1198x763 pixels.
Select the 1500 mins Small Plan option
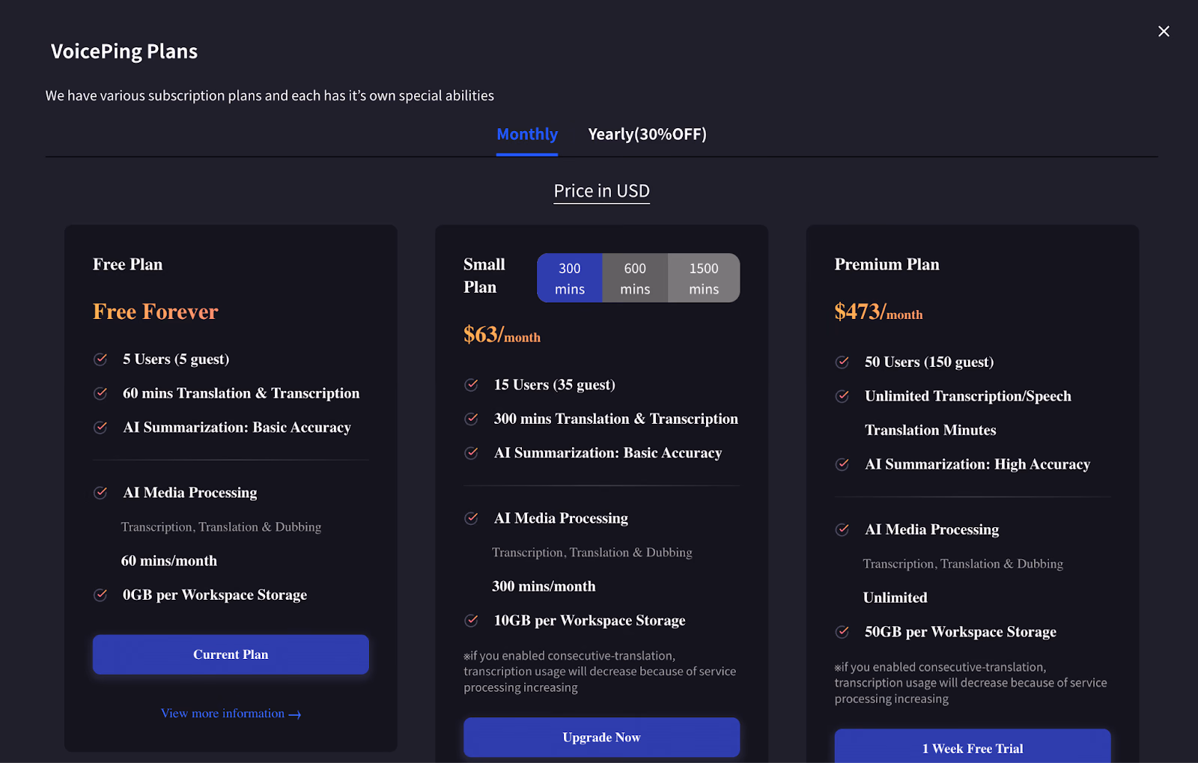[x=703, y=278]
